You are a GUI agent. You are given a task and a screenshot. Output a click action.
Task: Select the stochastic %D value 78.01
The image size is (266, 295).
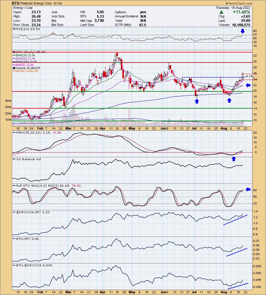(x=76, y=186)
